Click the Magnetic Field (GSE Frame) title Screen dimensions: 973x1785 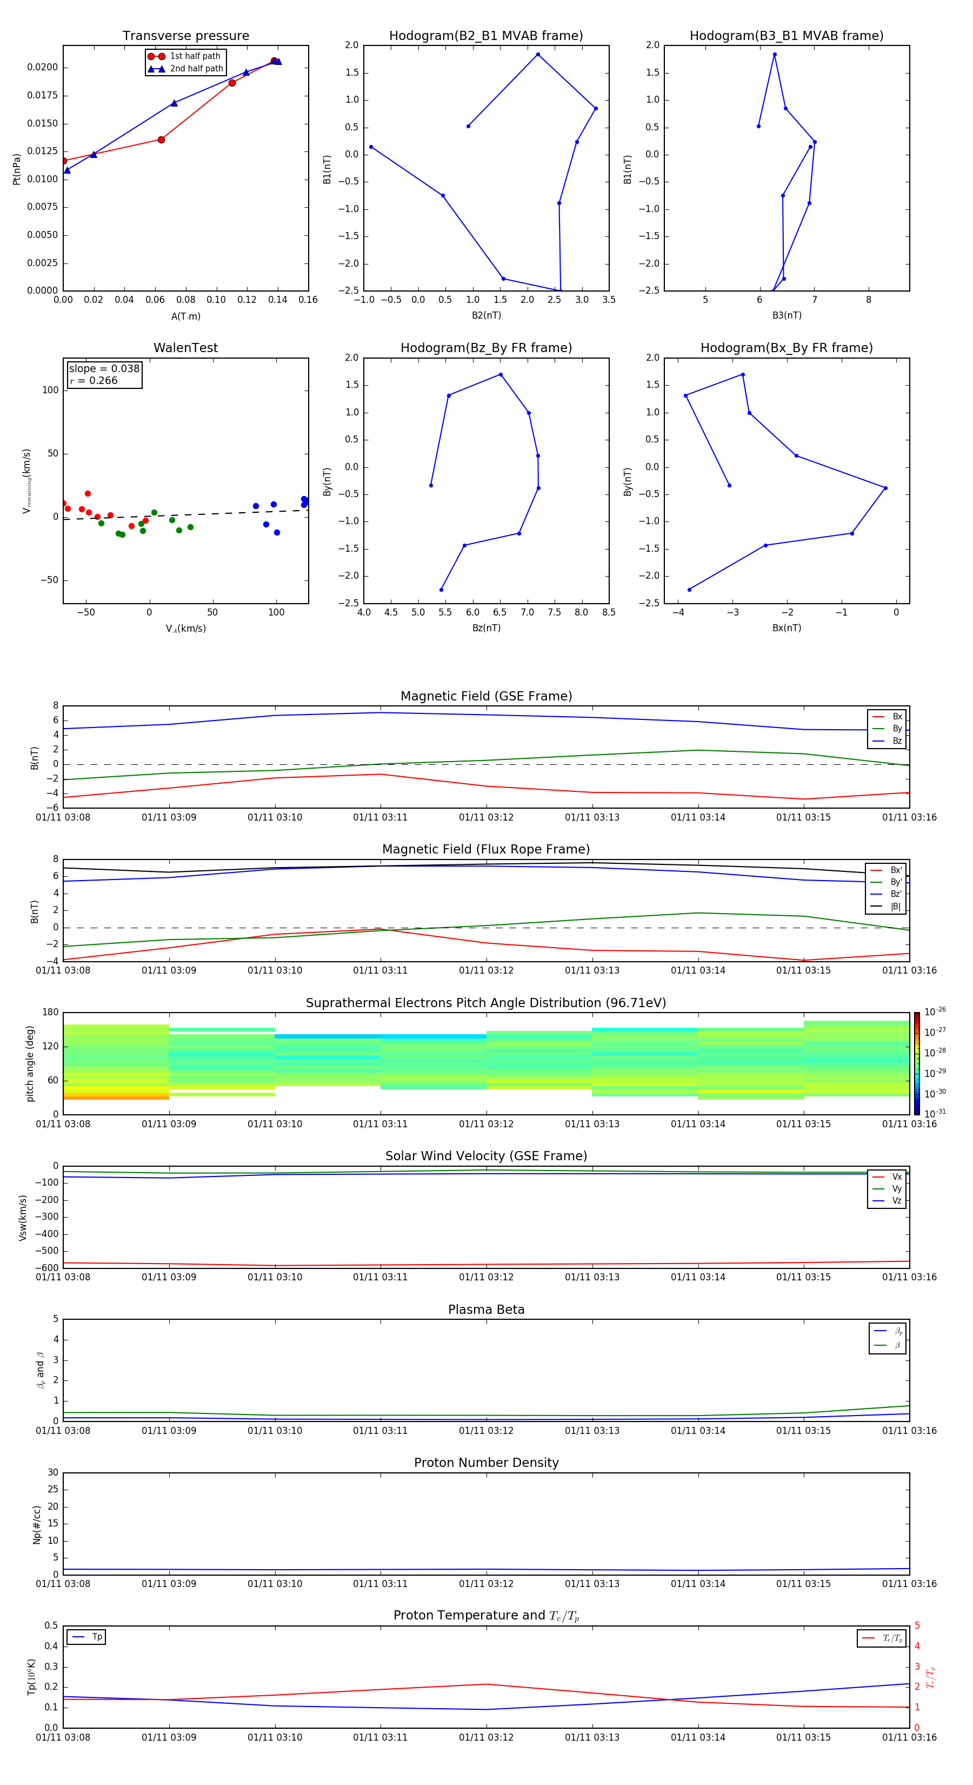pos(486,696)
